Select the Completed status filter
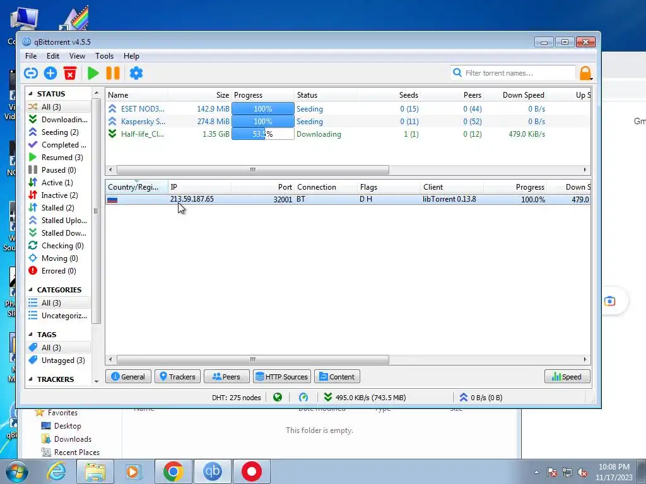646x484 pixels. [59, 145]
